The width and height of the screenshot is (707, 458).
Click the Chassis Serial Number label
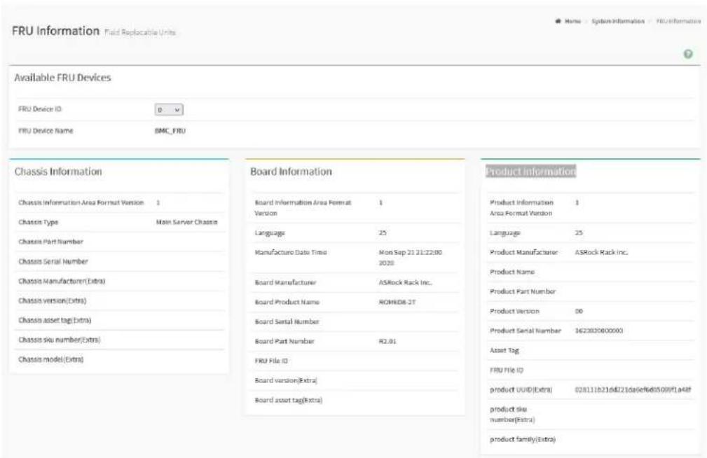tap(53, 261)
